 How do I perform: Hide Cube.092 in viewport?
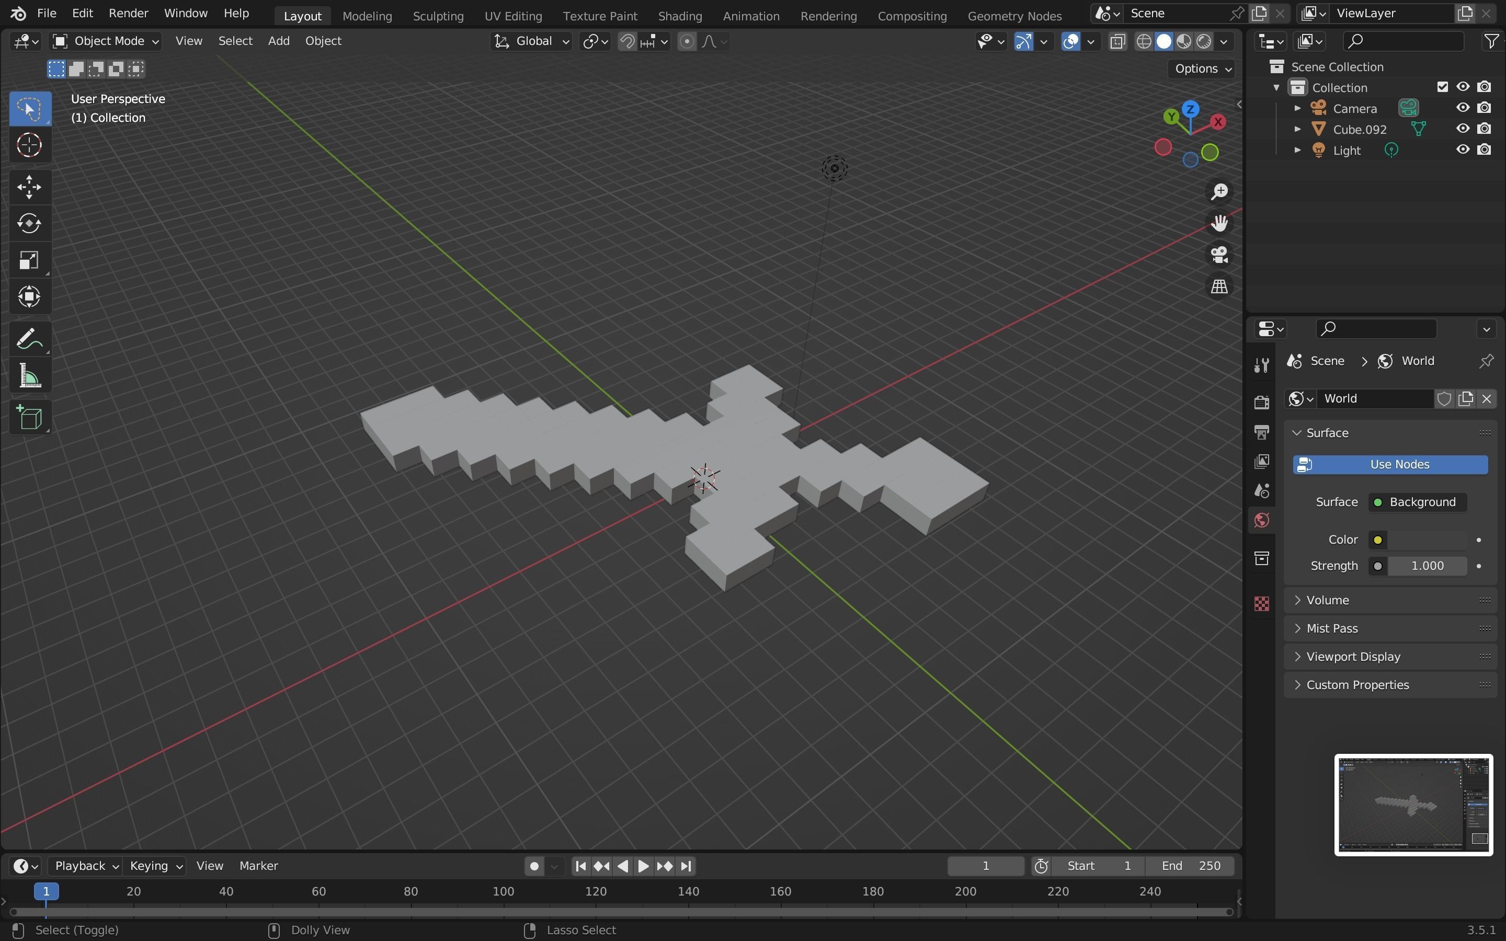point(1463,129)
